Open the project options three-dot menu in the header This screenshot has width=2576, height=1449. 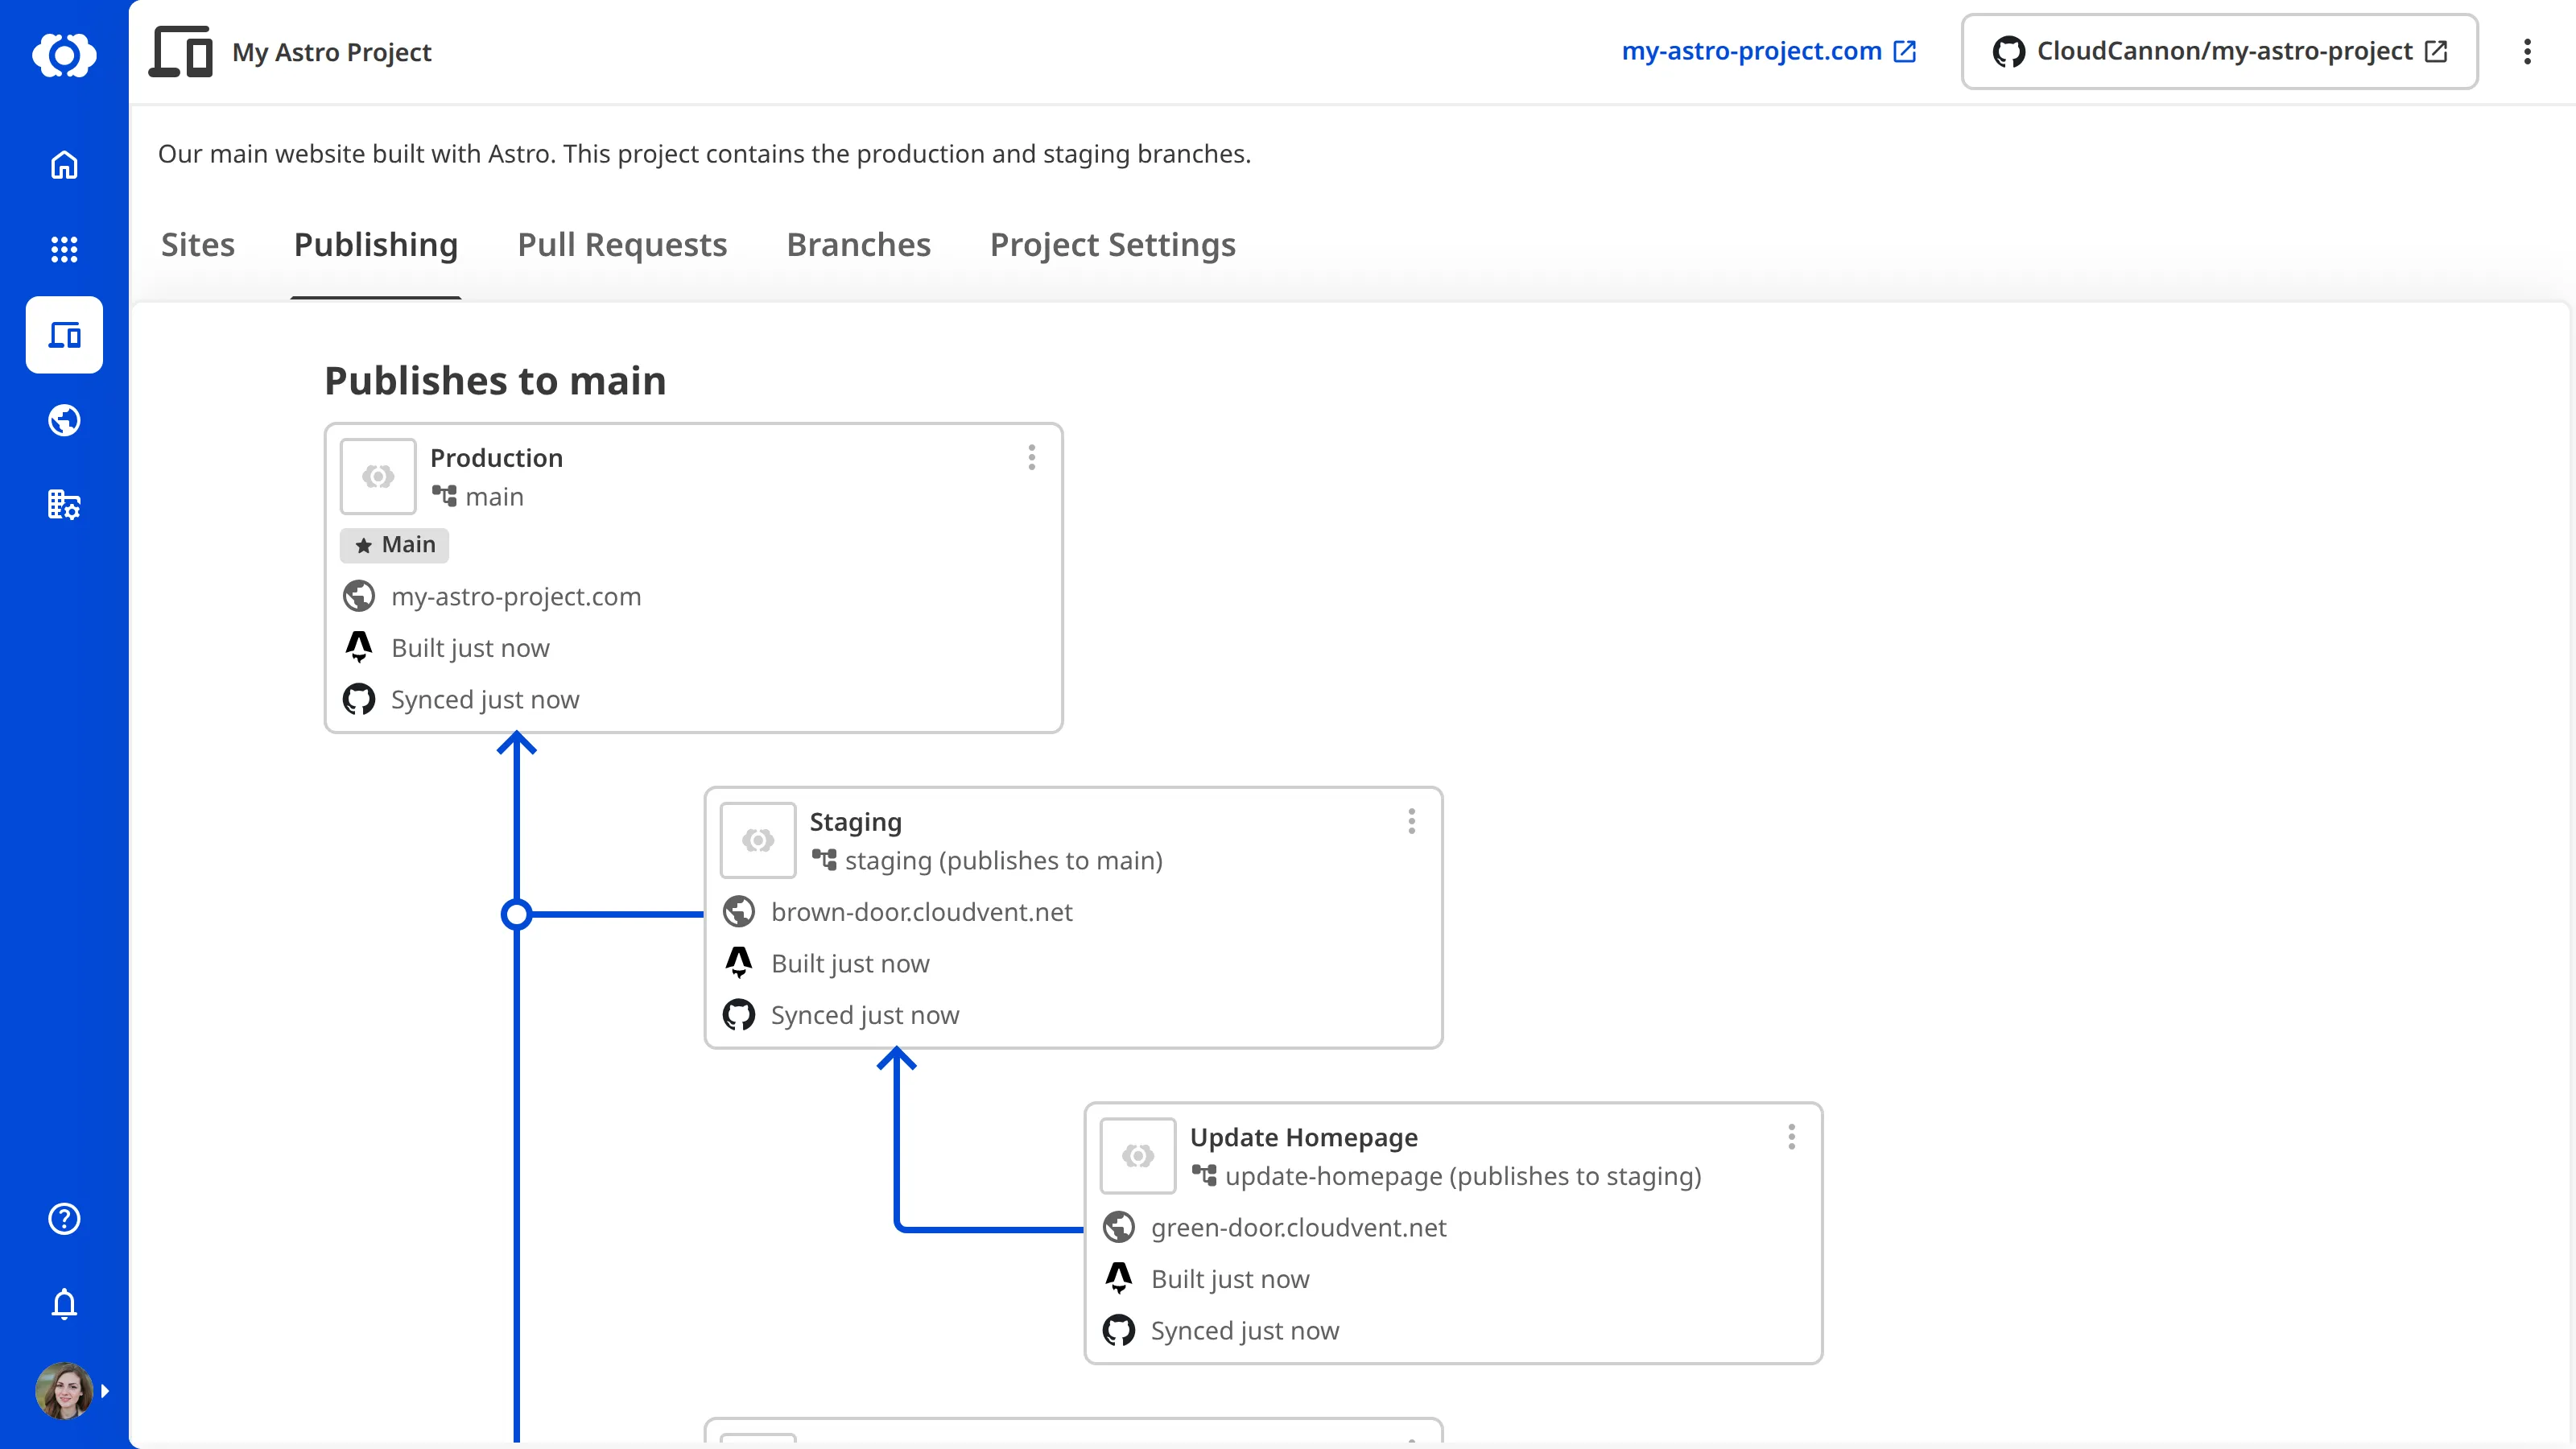[2527, 52]
